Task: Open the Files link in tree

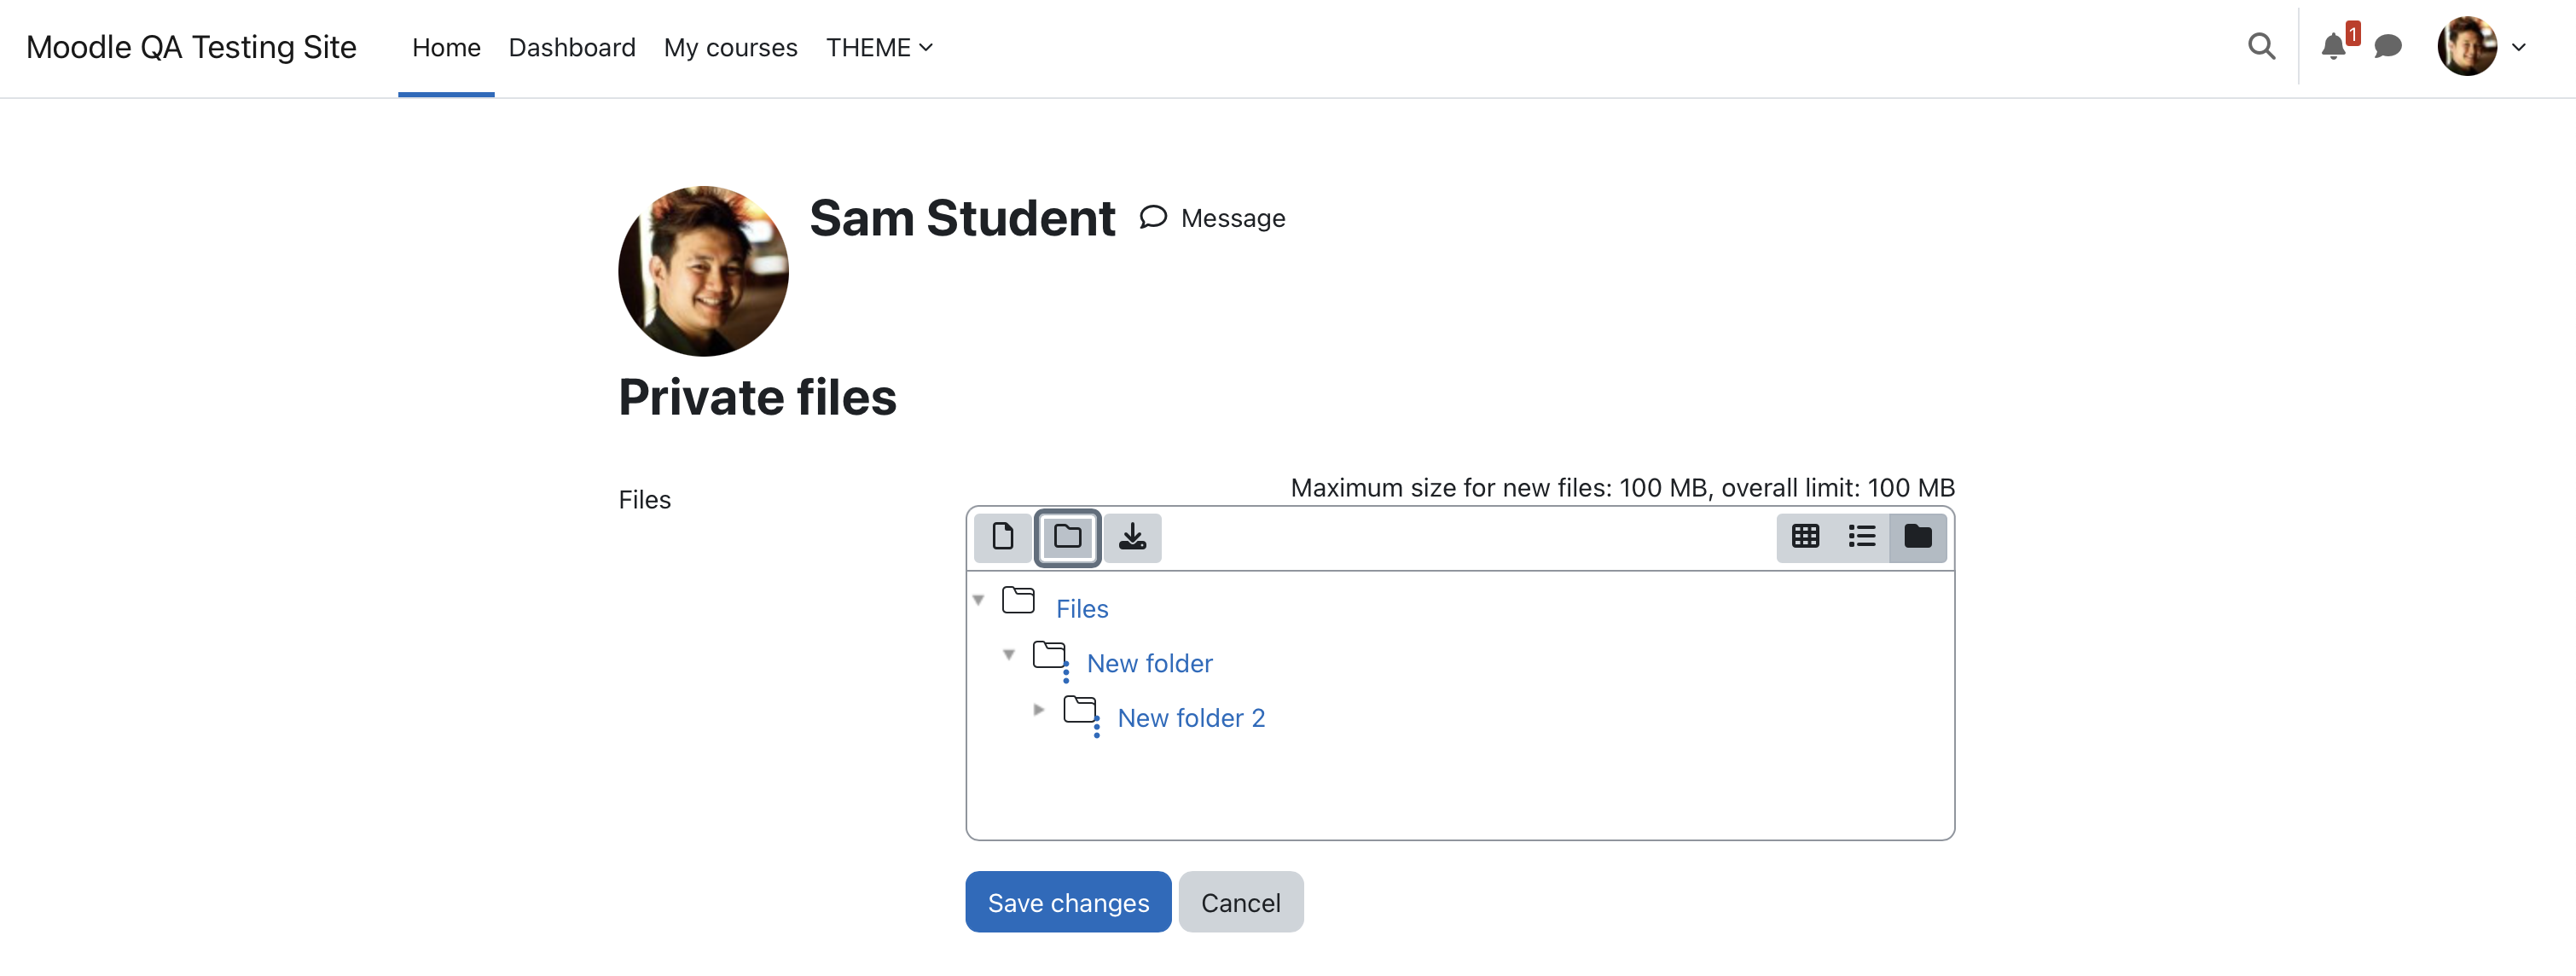Action: [x=1082, y=609]
